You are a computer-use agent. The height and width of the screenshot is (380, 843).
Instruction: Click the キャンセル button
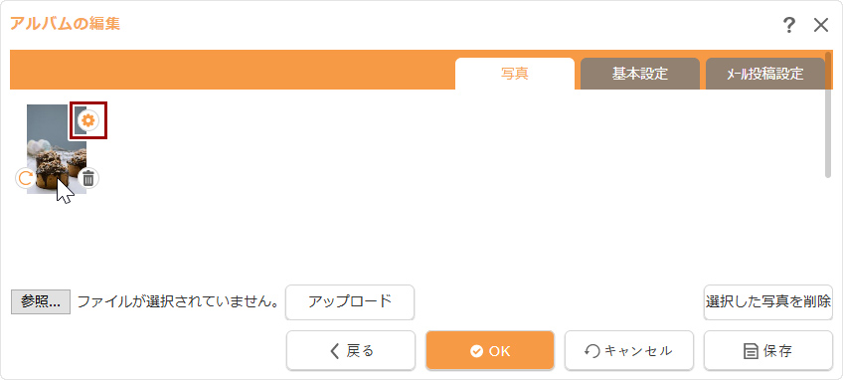[629, 350]
